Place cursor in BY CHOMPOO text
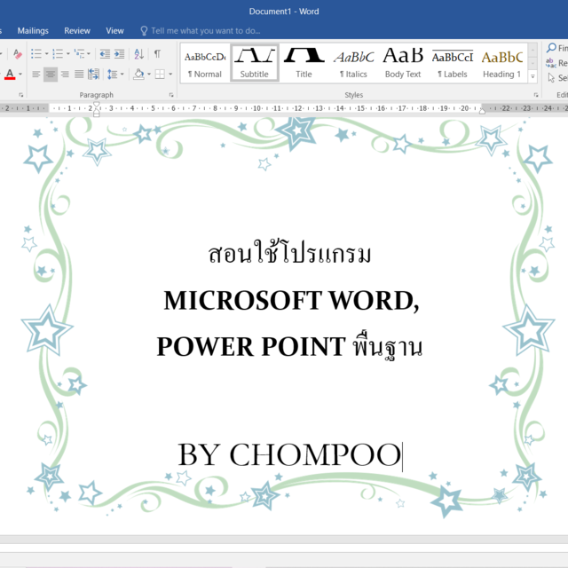Image resolution: width=568 pixels, height=568 pixels. pyautogui.click(x=289, y=454)
